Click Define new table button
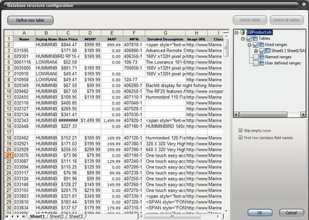 (x=30, y=20)
